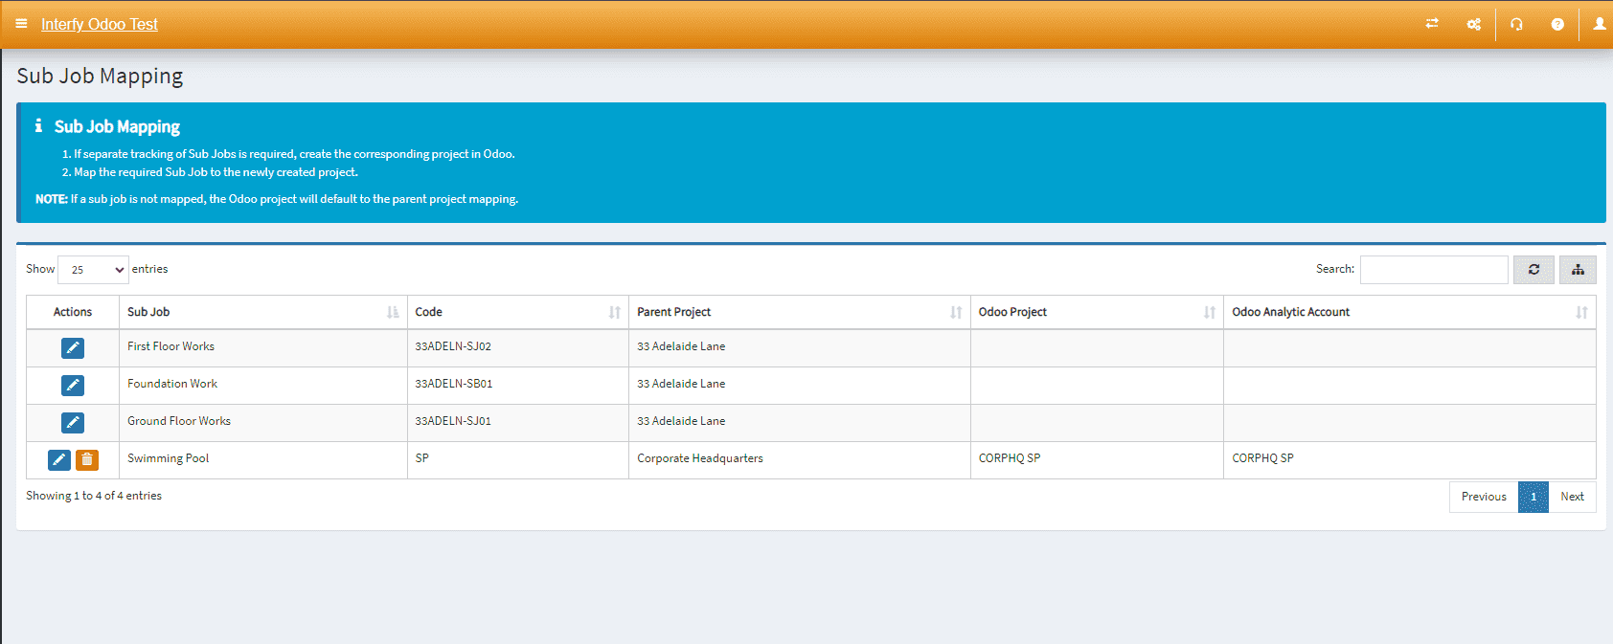Screen dimensions: 1613x644
Task: Click the support headset icon
Action: tap(1516, 24)
